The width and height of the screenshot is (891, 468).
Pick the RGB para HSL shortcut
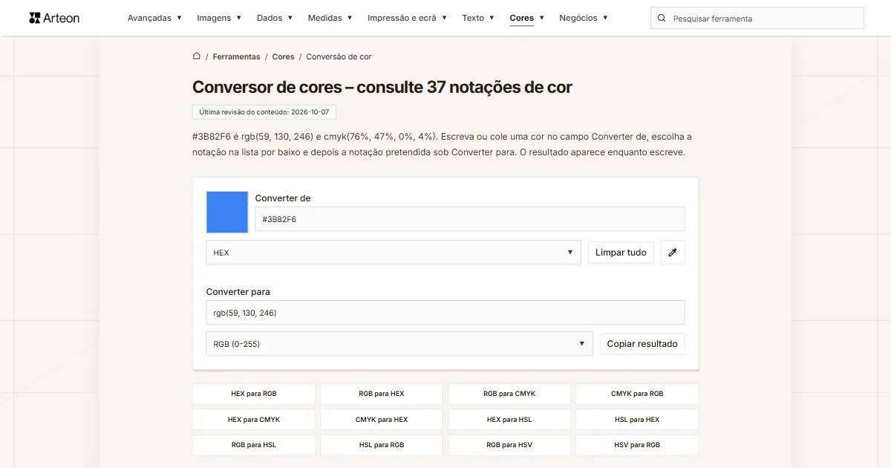[x=254, y=445]
